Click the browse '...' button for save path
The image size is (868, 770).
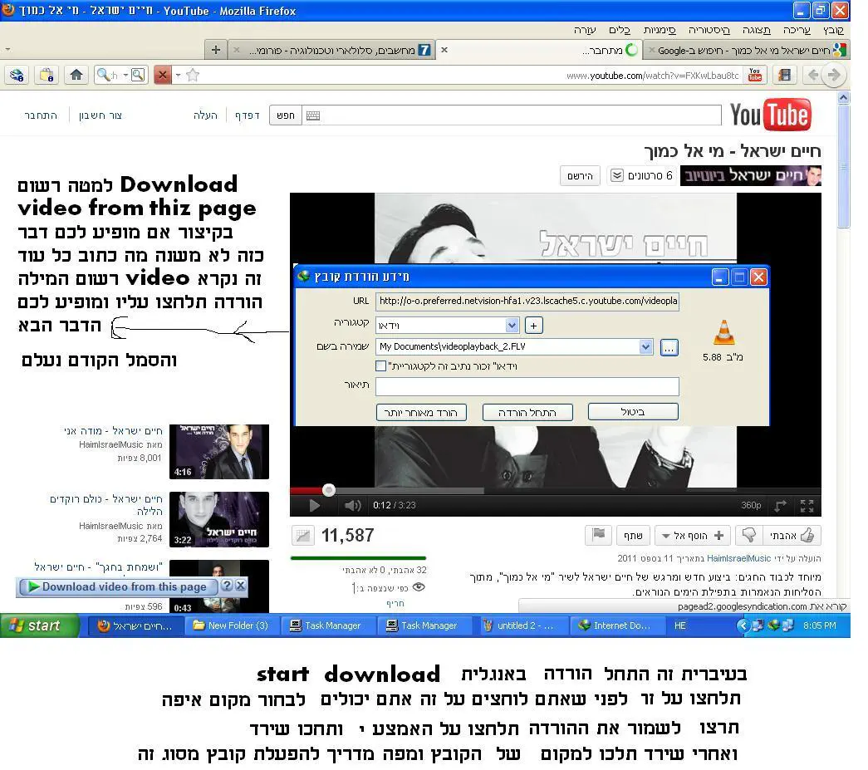[x=669, y=347]
